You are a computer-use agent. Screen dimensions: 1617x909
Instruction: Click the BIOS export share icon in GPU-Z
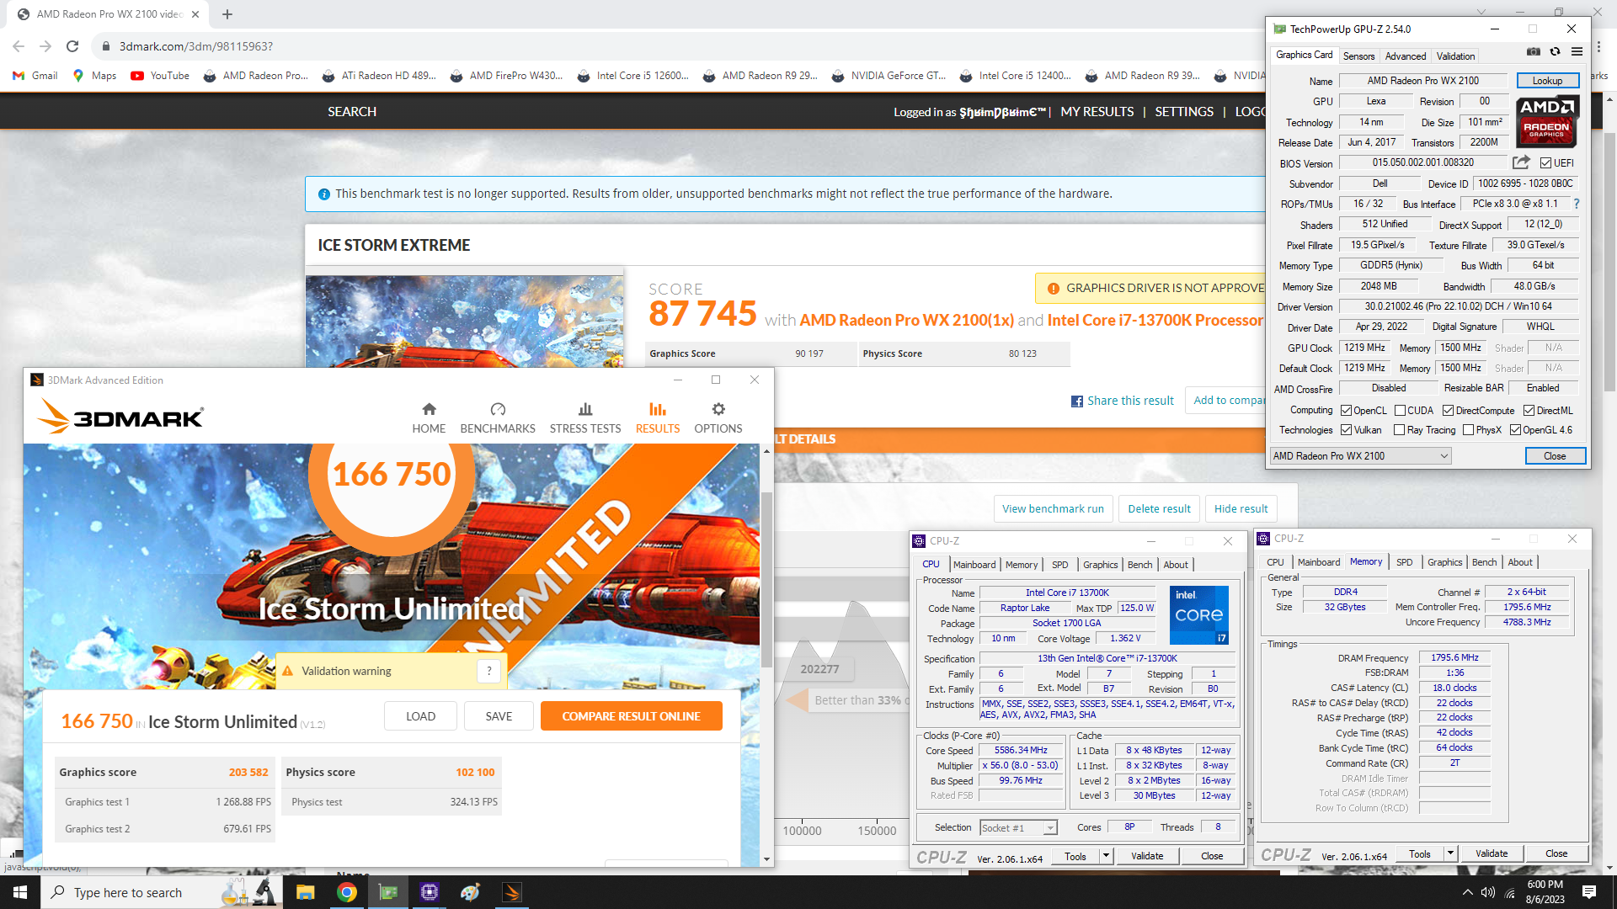coord(1521,162)
